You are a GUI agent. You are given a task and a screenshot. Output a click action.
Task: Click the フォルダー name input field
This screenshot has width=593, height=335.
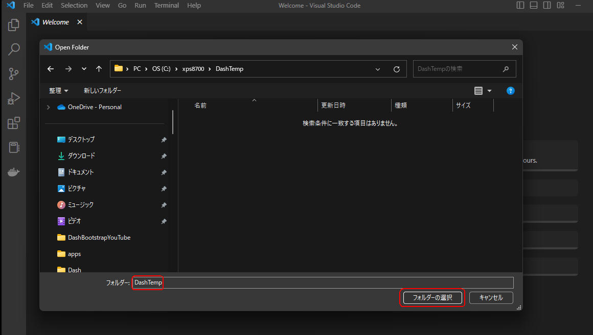pos(323,282)
